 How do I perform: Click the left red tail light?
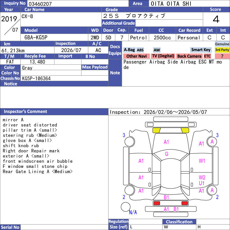(x=157, y=203)
